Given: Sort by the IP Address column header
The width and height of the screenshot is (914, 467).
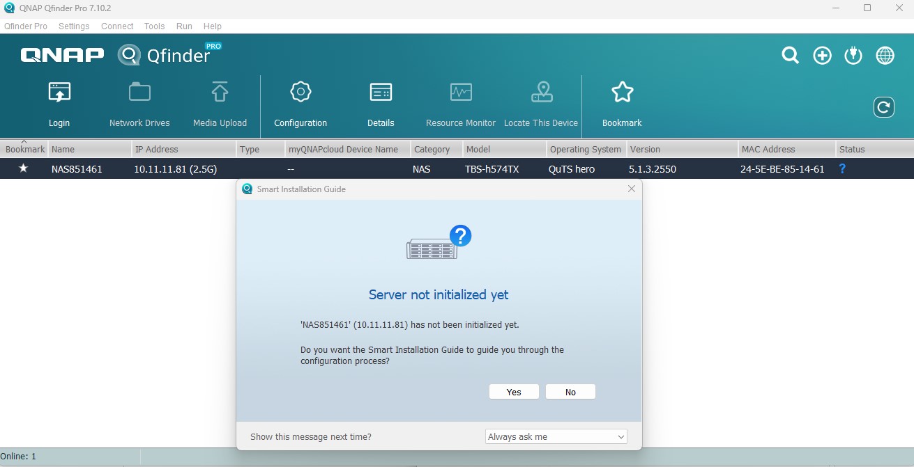Looking at the screenshot, I should [x=184, y=149].
